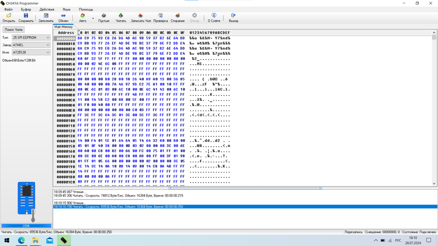
Task: Open the Завод dropdown showing ATMEL
Action: 31,45
